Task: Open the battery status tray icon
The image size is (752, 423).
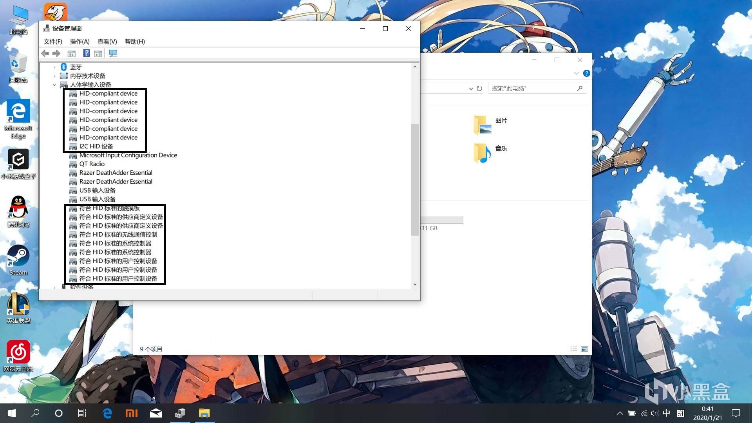Action: click(x=632, y=413)
